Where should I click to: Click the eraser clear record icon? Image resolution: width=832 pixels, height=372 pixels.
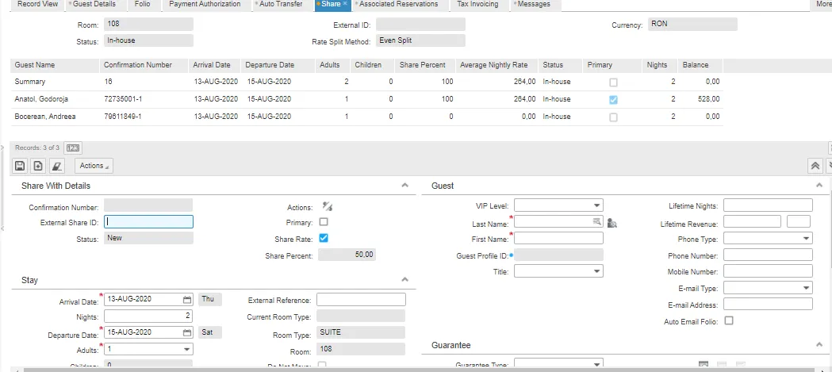[x=56, y=166]
